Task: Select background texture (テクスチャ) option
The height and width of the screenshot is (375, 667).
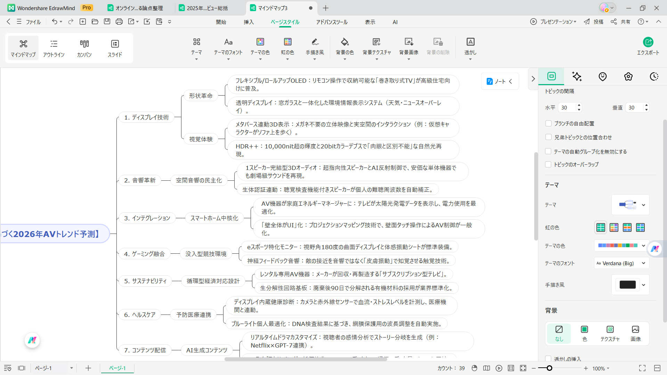Action: point(610,334)
